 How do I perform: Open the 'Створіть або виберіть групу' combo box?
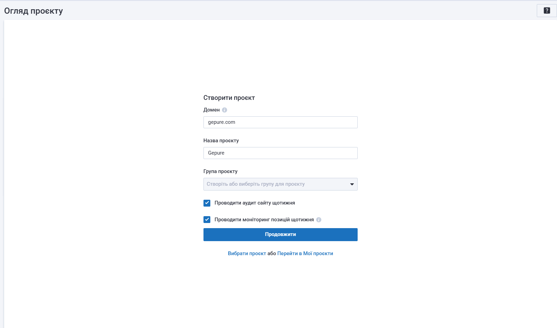274,184
